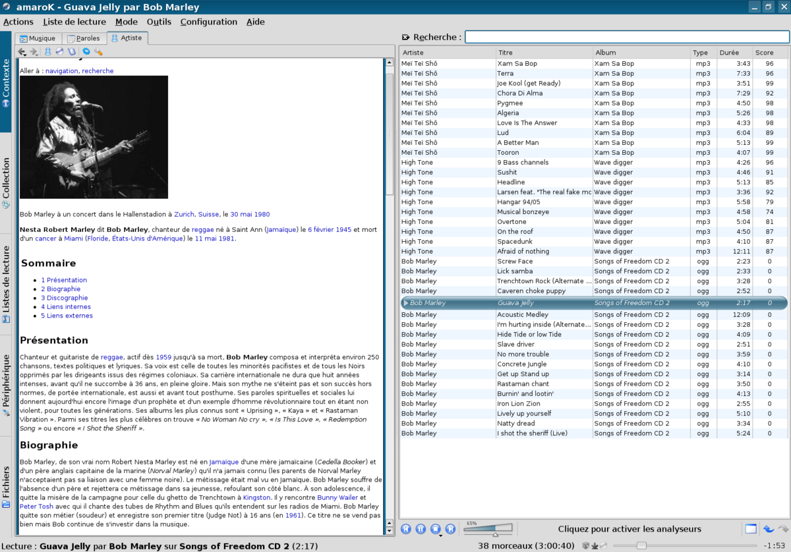Switch to the Paroles tab

[84, 38]
